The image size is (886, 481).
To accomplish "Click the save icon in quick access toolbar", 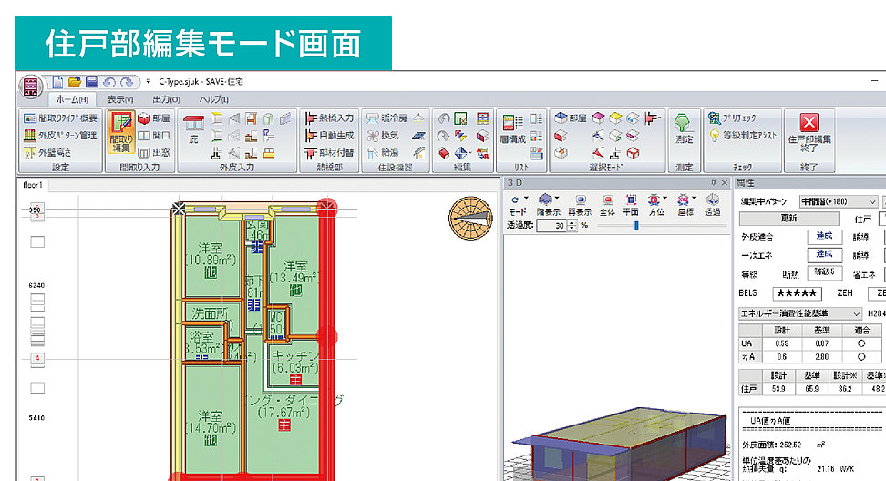I will (91, 82).
